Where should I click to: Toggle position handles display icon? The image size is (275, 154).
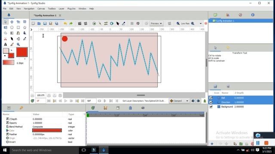coord(94,24)
